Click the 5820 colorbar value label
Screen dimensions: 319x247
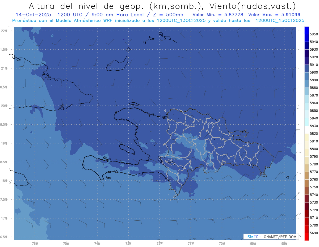click(314, 133)
